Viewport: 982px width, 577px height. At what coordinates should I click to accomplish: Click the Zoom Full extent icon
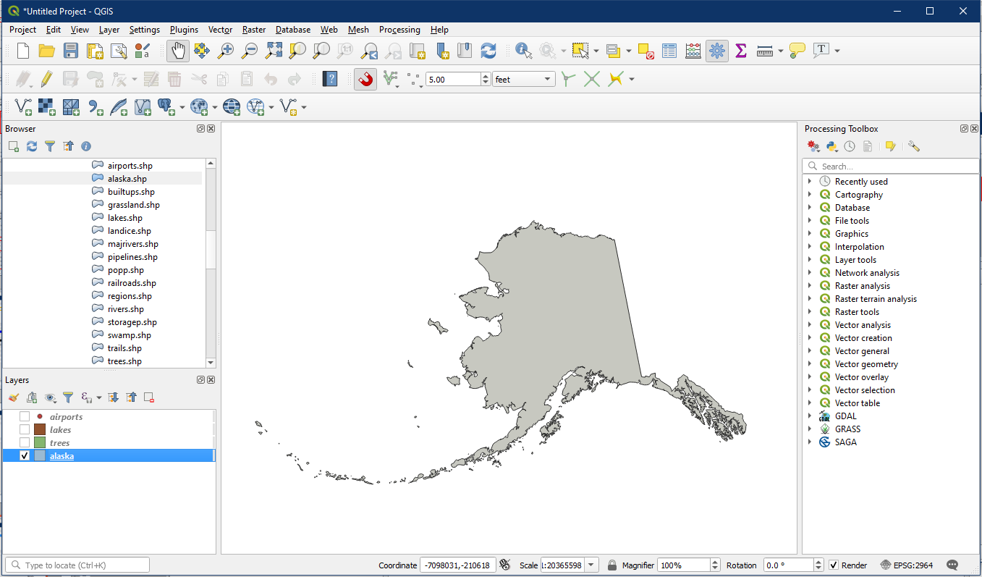click(x=274, y=51)
